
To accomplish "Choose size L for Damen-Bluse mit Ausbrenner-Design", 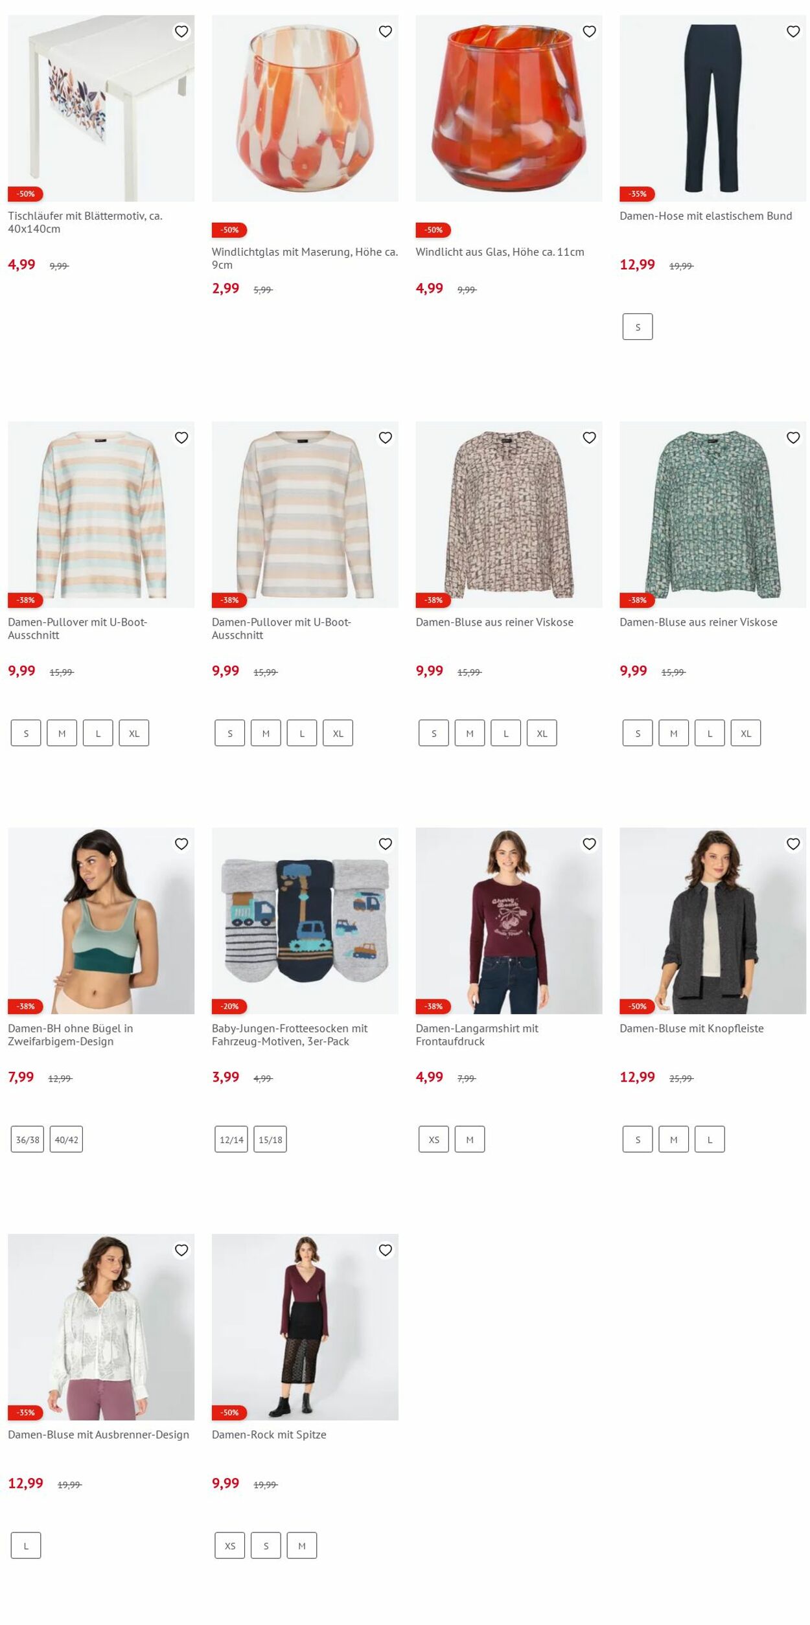I will click(26, 1546).
